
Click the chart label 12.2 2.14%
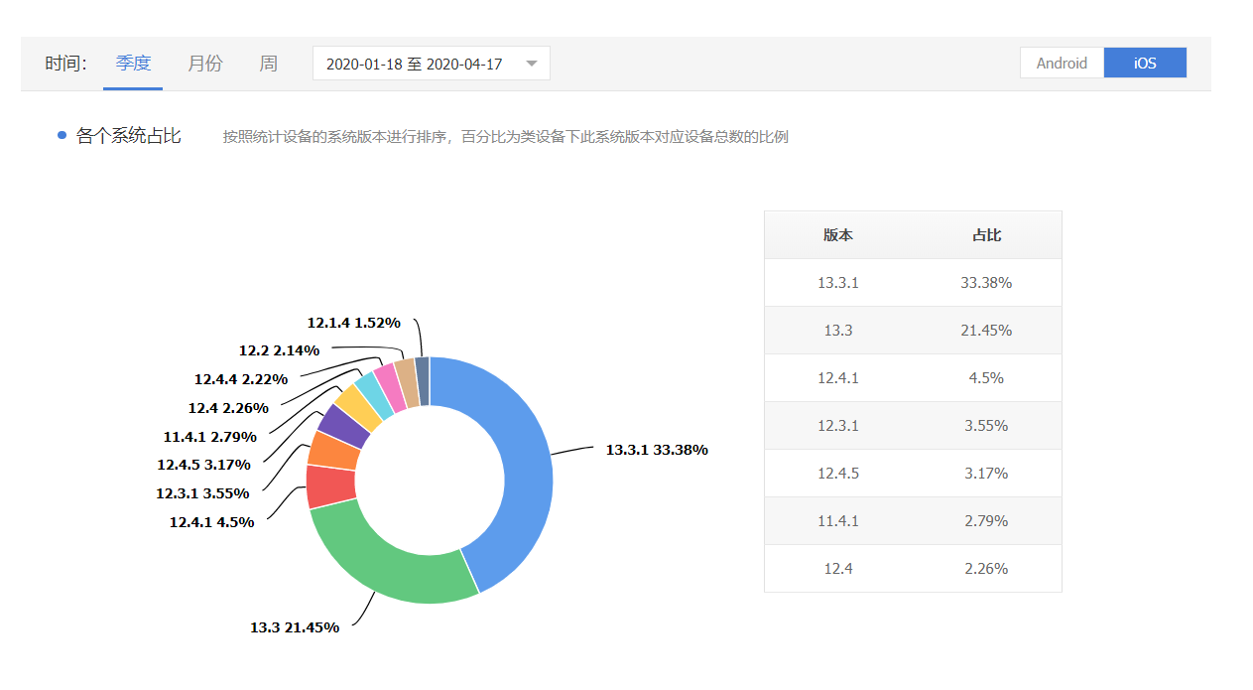coord(279,349)
